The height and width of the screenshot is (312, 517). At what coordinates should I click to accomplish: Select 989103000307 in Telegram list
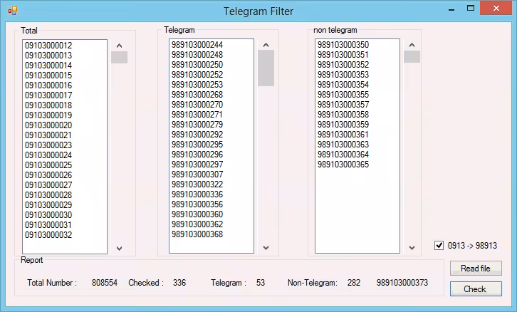tap(197, 174)
